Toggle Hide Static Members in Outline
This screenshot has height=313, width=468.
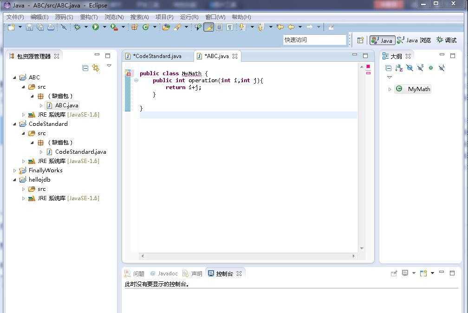(x=421, y=68)
